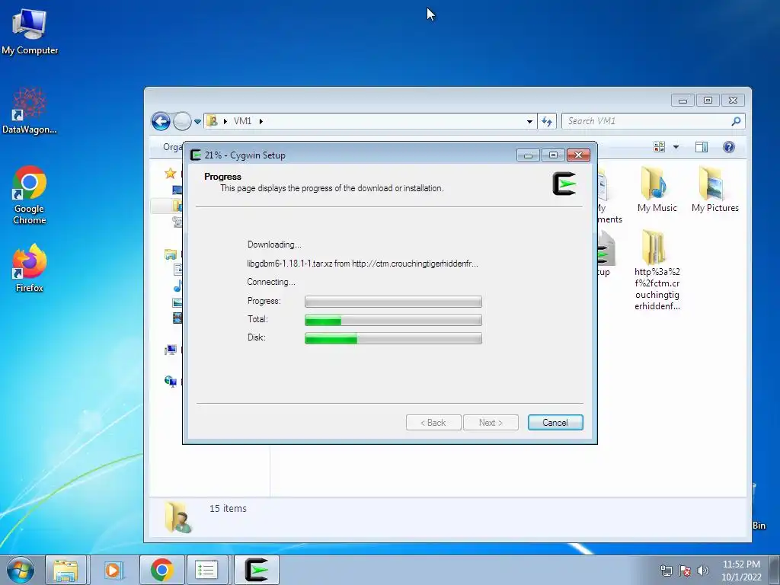Change view with the Explorer views icon
The width and height of the screenshot is (780, 585).
coord(659,147)
